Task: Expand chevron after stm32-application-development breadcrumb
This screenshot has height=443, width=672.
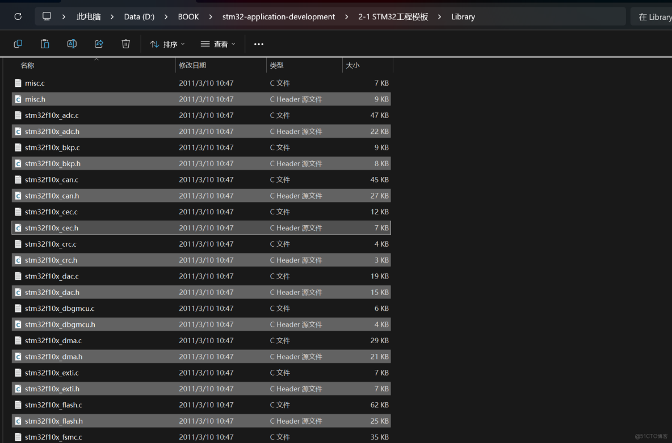Action: (346, 16)
